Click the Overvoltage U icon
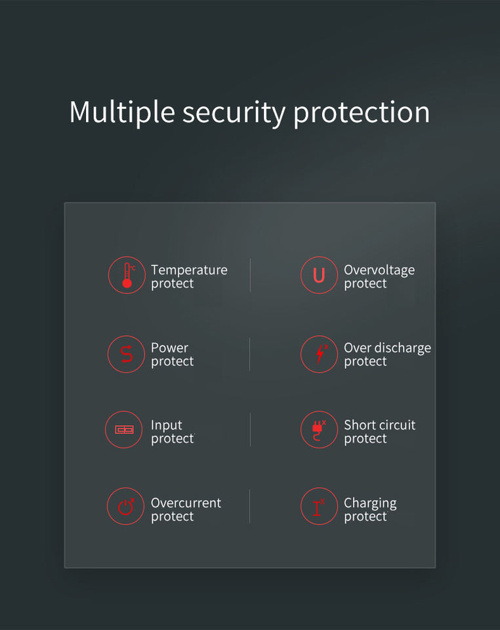Screen dimensions: 500x630 click(319, 275)
